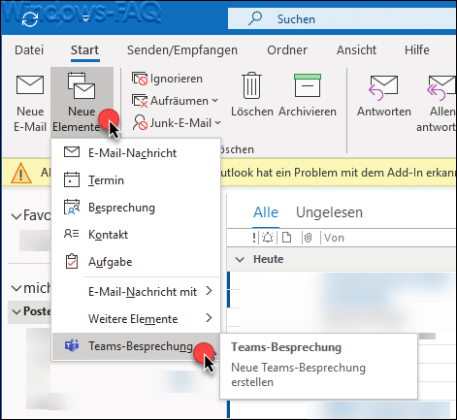Expand E-Mail-Nachricht mit submenu
The height and width of the screenshot is (420, 457).
click(136, 292)
